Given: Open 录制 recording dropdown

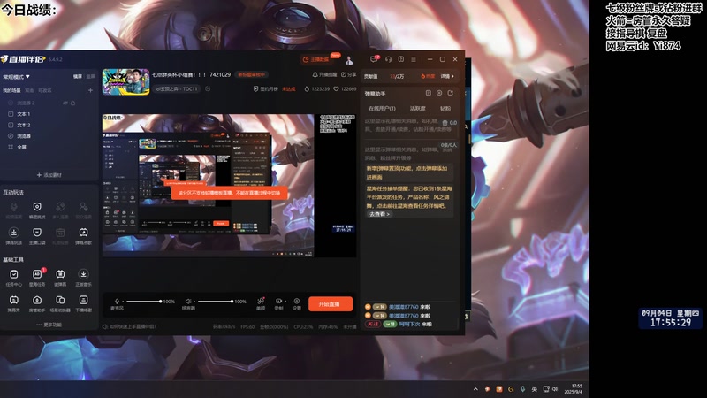Looking at the screenshot, I should [x=279, y=303].
